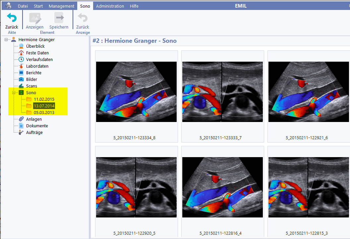Viewport: 350px width, 239px height.
Task: Open the Aufträge tree entry
Action: pos(34,133)
